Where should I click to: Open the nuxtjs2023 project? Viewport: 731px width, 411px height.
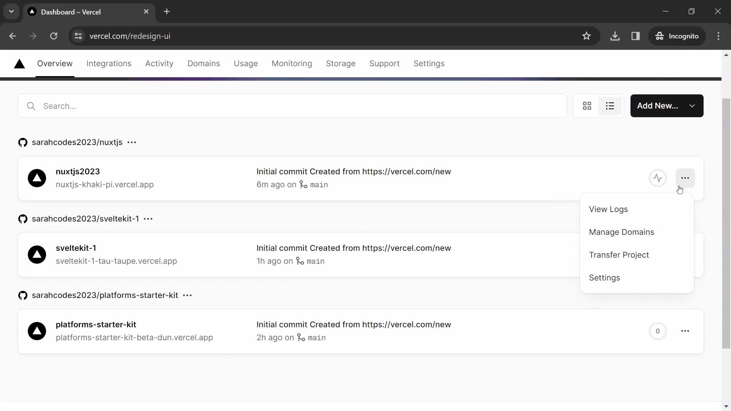[x=78, y=172]
